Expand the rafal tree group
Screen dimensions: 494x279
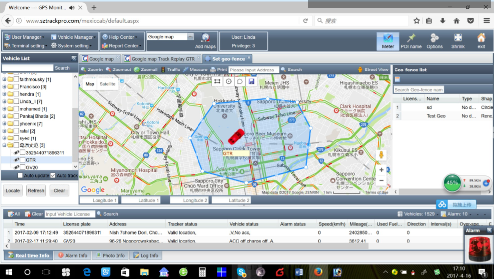point(4,131)
